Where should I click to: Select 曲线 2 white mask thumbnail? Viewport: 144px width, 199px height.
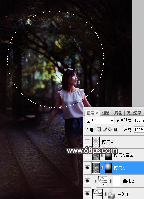(117, 181)
